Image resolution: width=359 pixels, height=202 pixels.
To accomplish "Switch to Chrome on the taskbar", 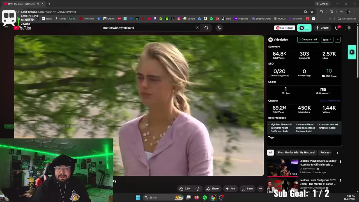I will [213, 198].
